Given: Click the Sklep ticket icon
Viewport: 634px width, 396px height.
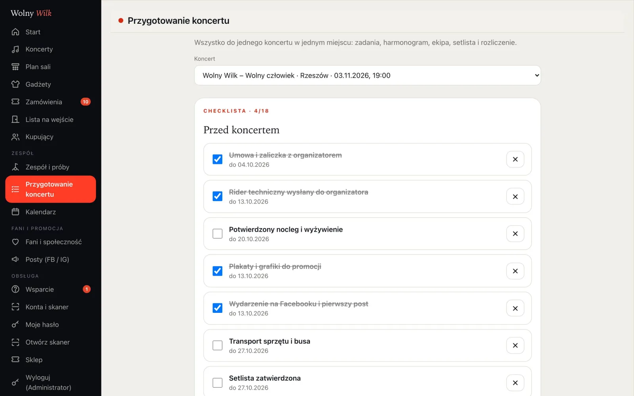Looking at the screenshot, I should [x=15, y=359].
